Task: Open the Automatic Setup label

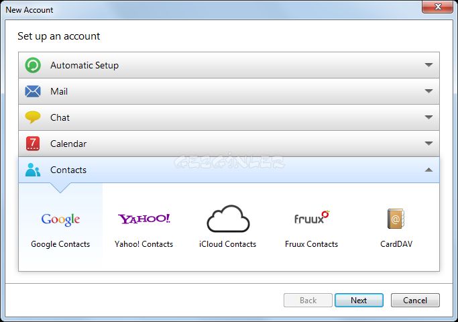Action: pyautogui.click(x=84, y=65)
